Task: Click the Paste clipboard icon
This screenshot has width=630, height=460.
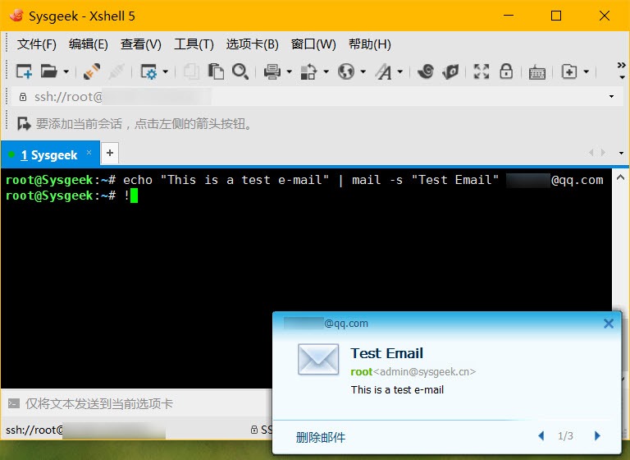Action: (x=216, y=71)
